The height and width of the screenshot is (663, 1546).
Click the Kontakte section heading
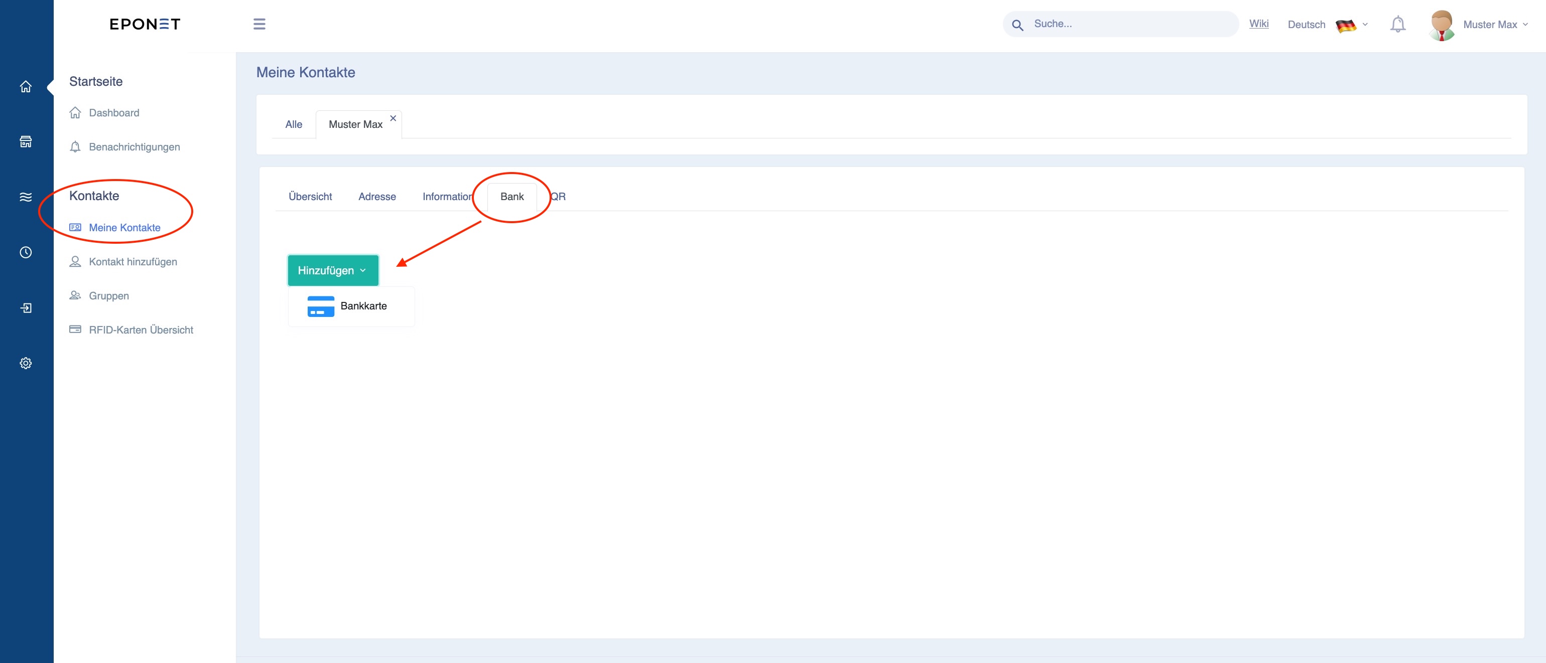(x=94, y=196)
